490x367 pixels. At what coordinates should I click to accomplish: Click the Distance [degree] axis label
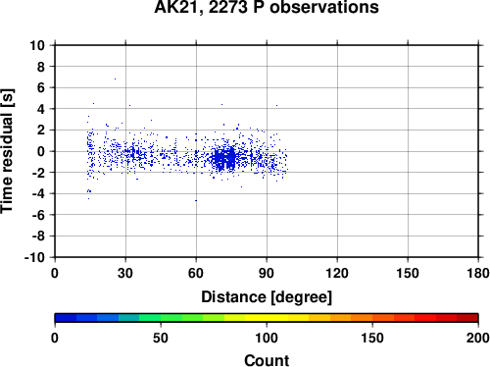(267, 297)
